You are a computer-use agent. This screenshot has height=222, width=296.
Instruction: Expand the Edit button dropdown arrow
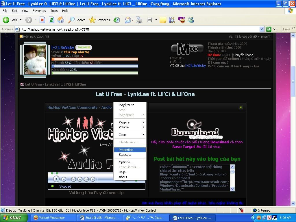click(156, 20)
